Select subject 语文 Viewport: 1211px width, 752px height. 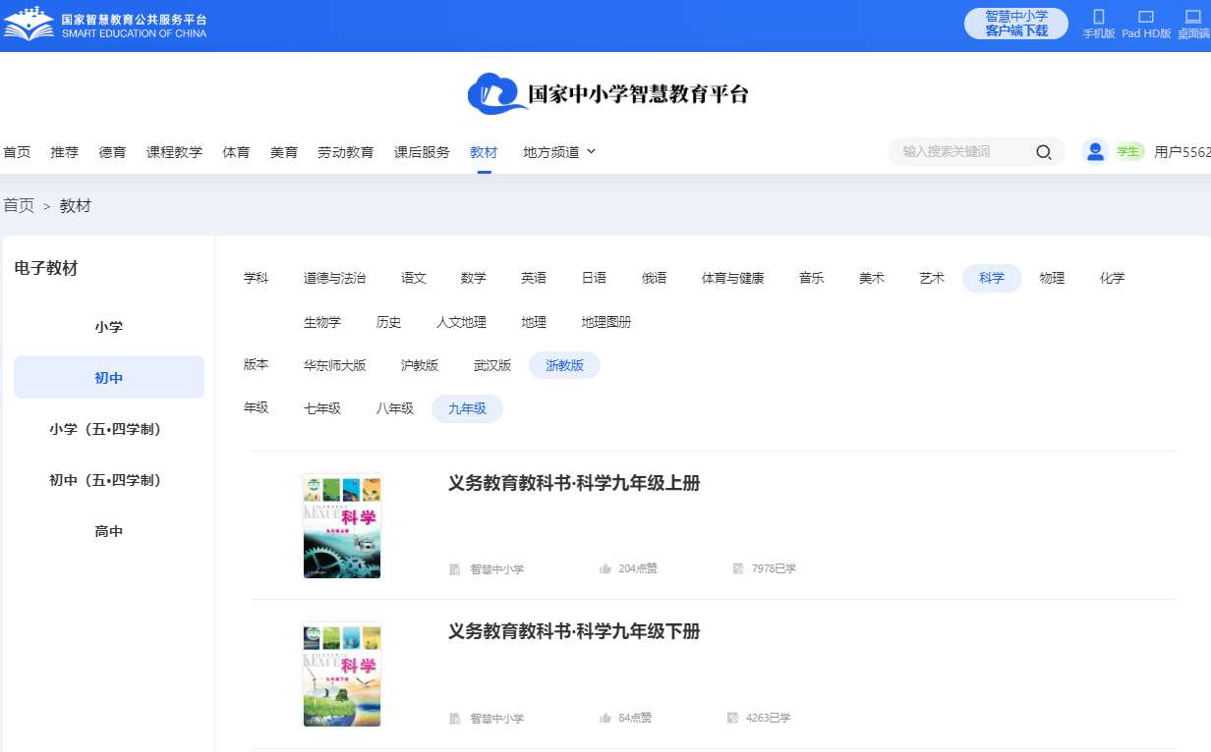(414, 278)
